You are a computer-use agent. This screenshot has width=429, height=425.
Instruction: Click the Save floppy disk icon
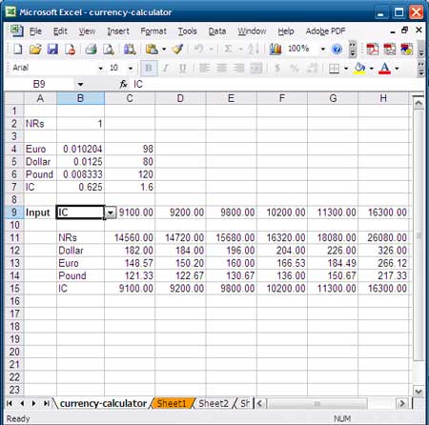52,50
